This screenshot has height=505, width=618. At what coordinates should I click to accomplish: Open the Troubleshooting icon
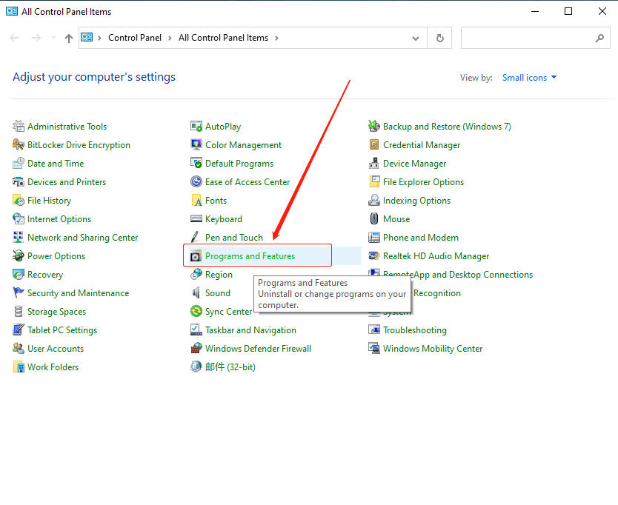pyautogui.click(x=373, y=330)
